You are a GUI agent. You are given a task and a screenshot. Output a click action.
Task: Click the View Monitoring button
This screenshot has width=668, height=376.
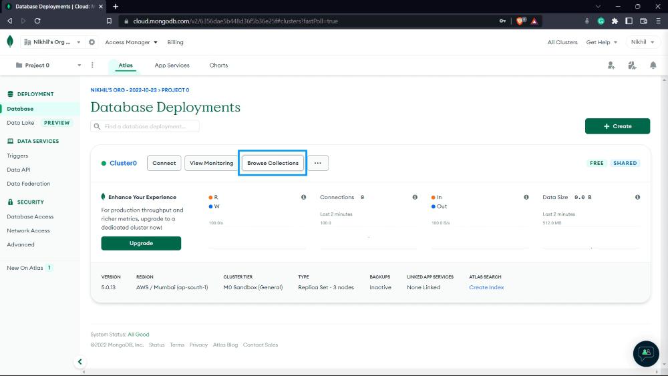211,163
